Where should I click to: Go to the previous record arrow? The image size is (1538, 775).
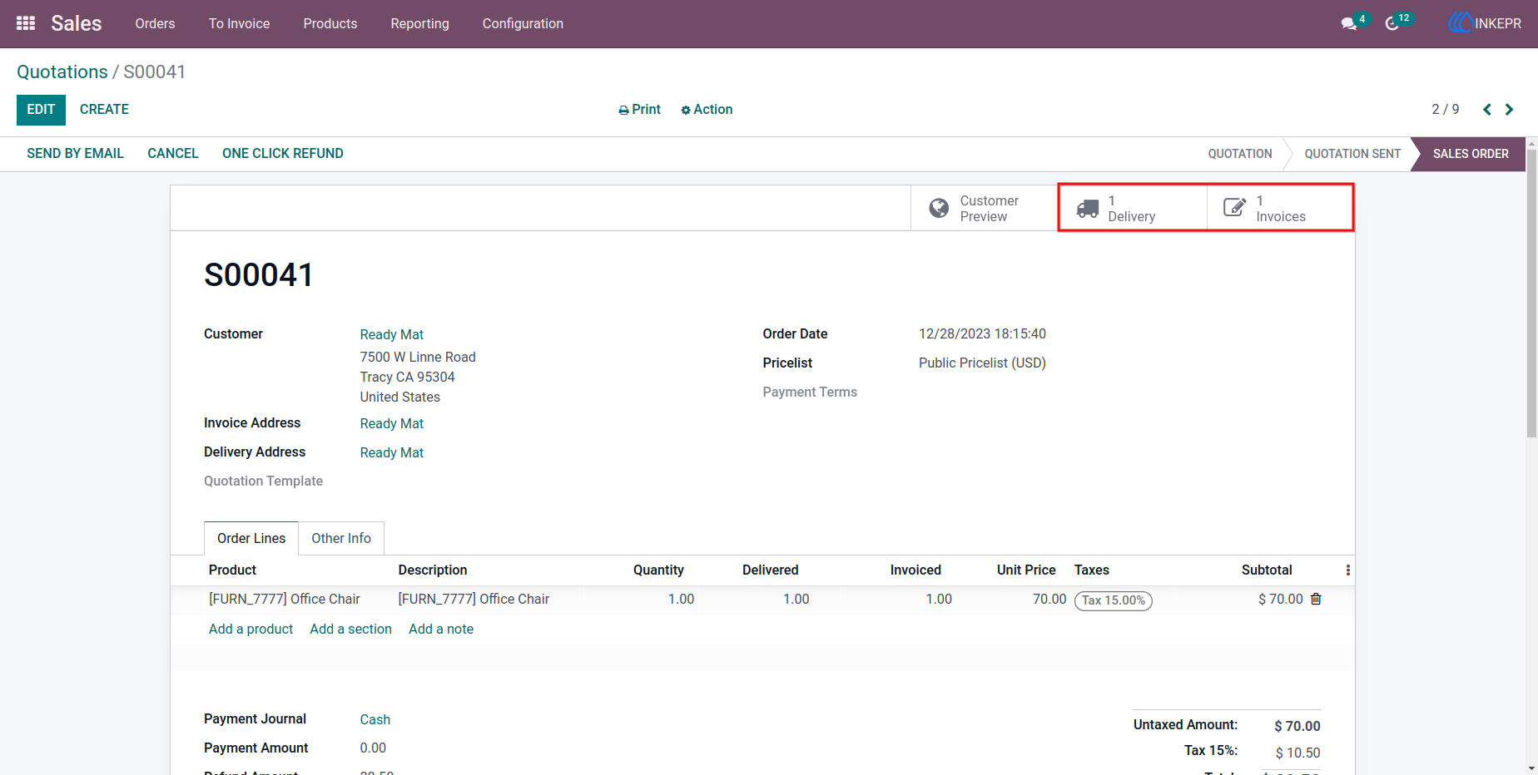click(1487, 110)
